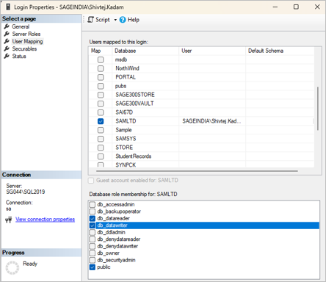Image resolution: width=326 pixels, height=282 pixels.
Task: Click the db_owner role label
Action: click(x=109, y=253)
